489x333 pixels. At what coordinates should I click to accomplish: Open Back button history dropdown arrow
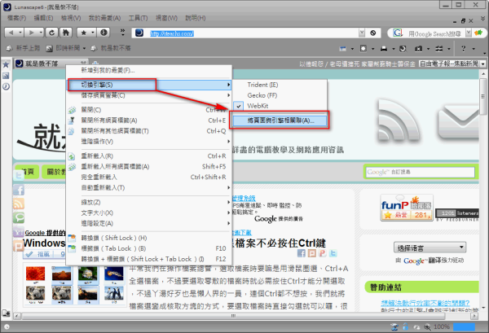pyautogui.click(x=20, y=33)
